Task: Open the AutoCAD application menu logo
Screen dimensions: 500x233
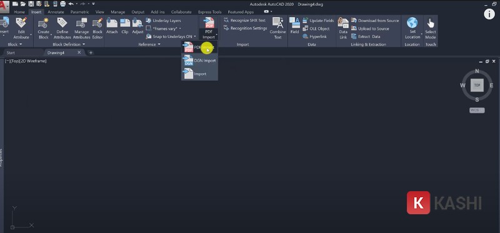Action: [4, 6]
